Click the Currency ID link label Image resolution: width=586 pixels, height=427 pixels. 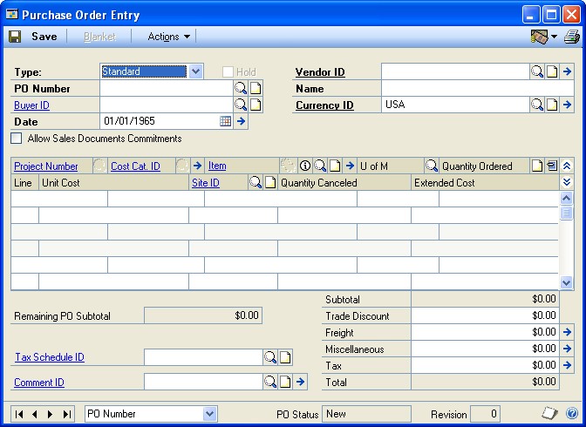point(324,105)
